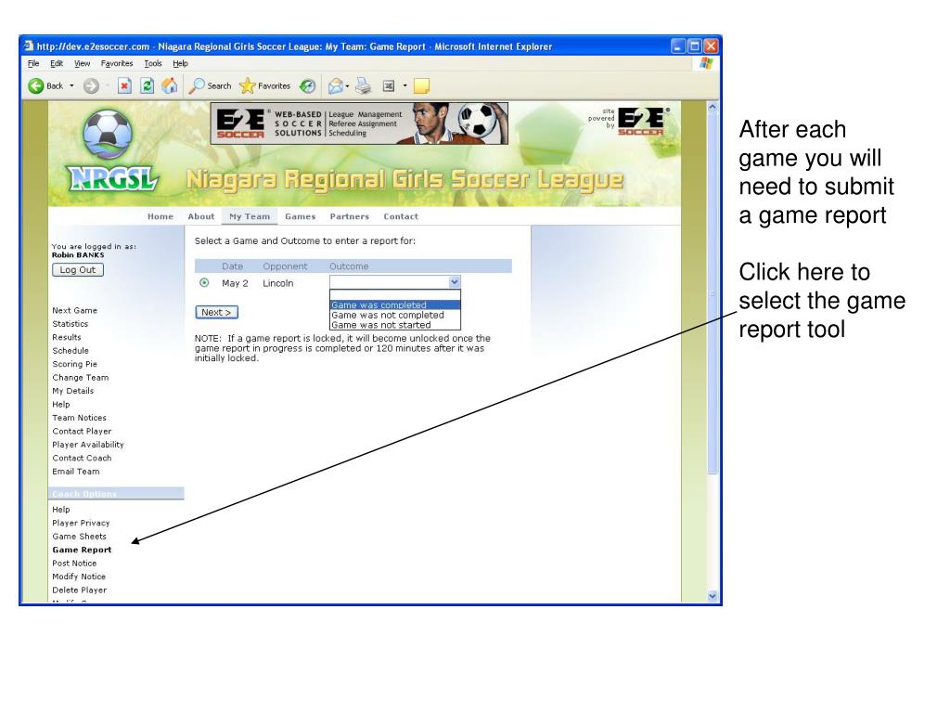This screenshot has width=950, height=713.
Task: Click the Next > button
Action: pyautogui.click(x=216, y=312)
